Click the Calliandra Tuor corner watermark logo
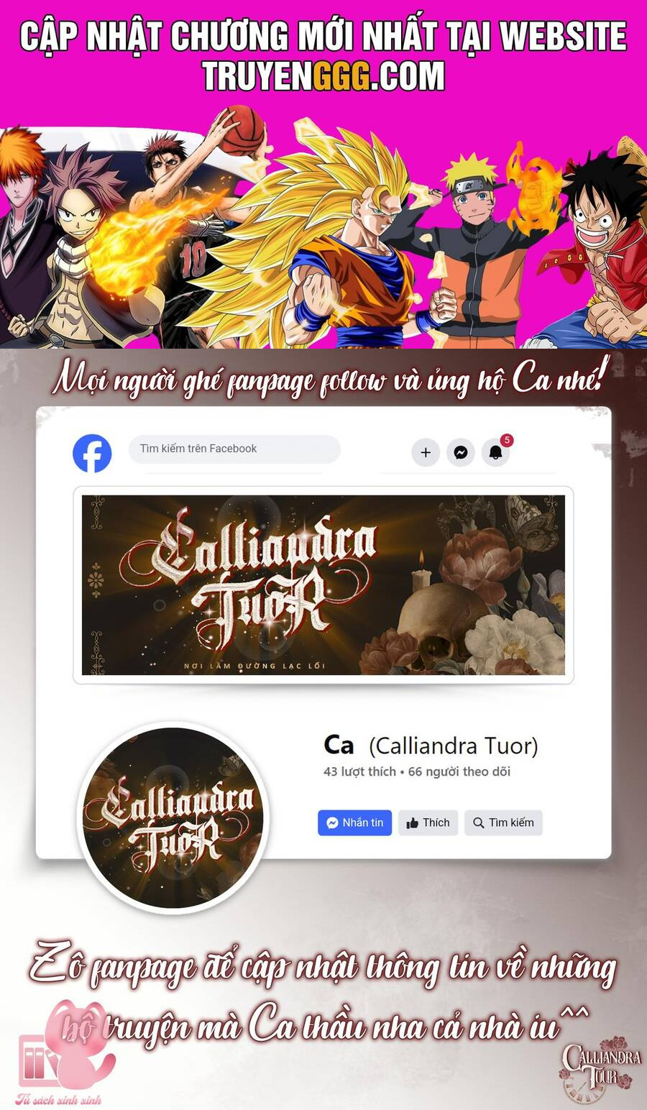The width and height of the screenshot is (647, 1110). [x=601, y=1068]
